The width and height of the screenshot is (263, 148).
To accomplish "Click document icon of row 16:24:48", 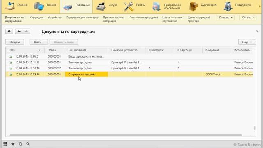I will click(x=10, y=74).
